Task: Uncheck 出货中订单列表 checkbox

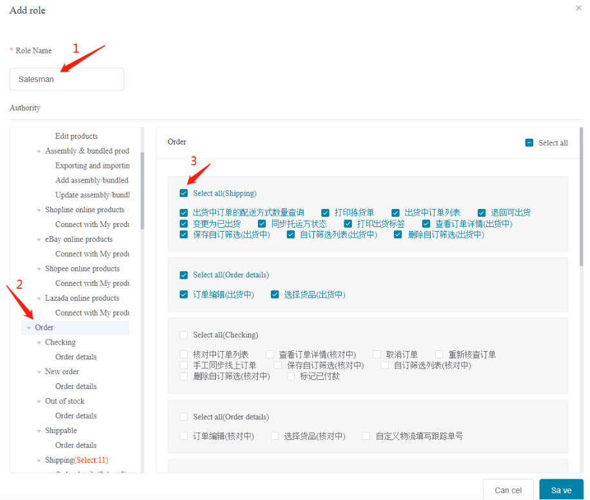Action: point(395,213)
